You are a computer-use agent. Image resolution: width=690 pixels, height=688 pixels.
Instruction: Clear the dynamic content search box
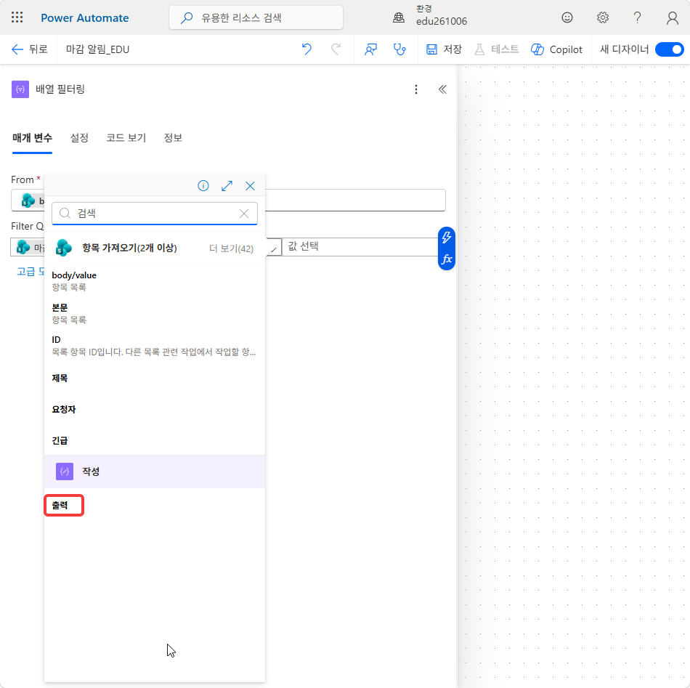coord(244,214)
